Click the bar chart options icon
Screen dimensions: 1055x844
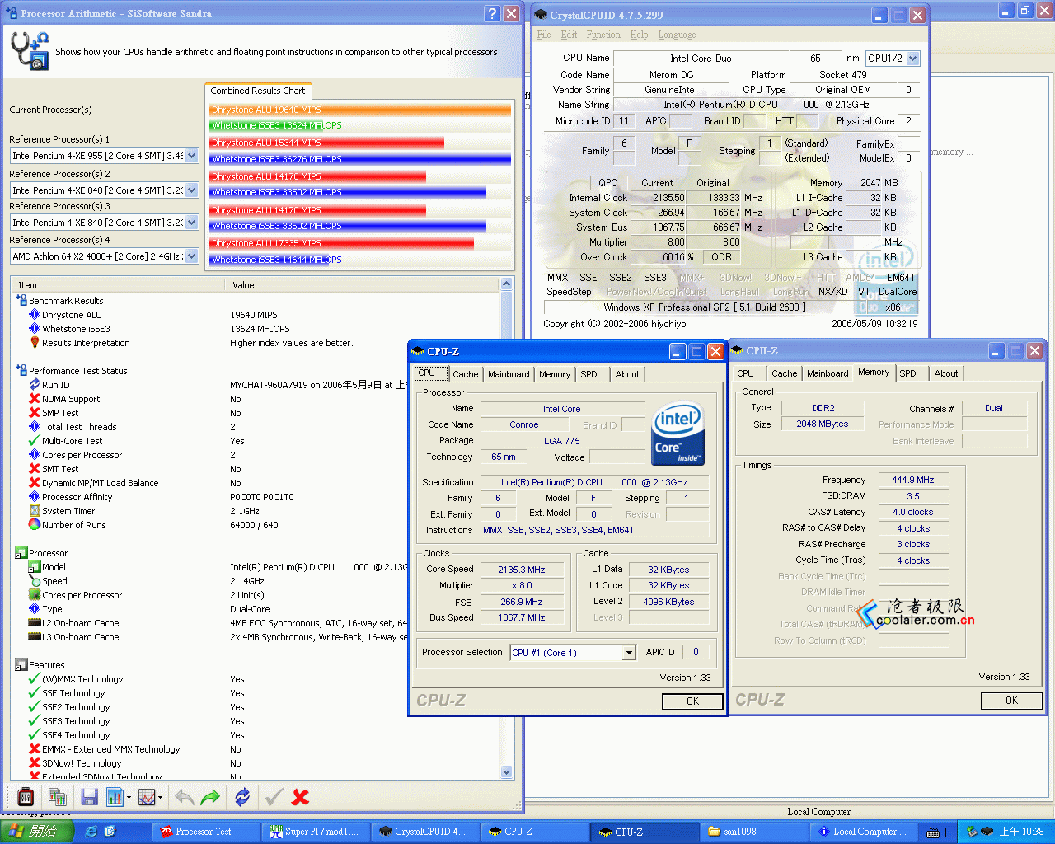pos(115,797)
